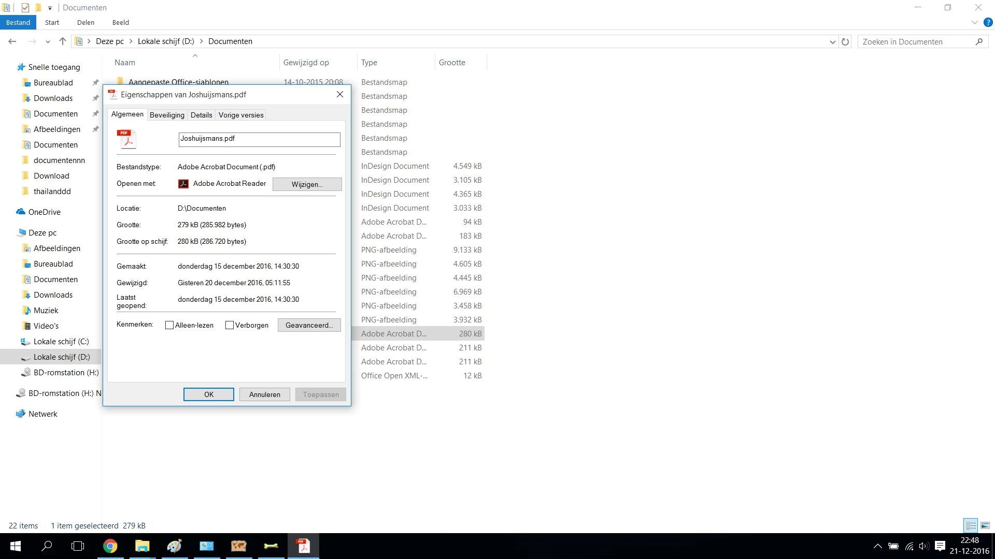Open Task View on the taskbar
The width and height of the screenshot is (995, 559).
click(x=78, y=546)
